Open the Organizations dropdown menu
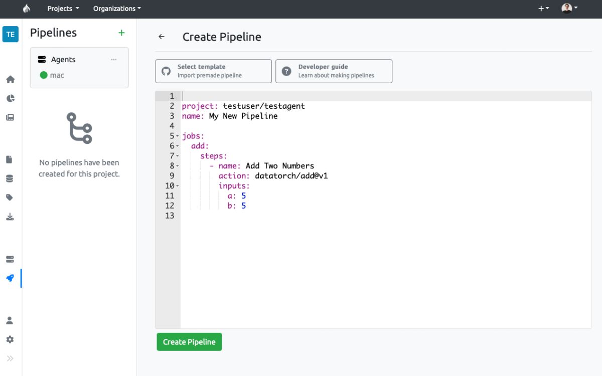Viewport: 602px width, 376px height. [x=117, y=9]
